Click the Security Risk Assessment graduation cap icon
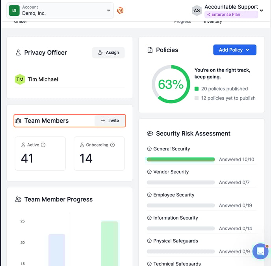Screen dimensions: 271x266 150,134
